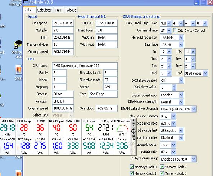Viewport: 213px width, 176px height.
Task: Open the Max. async. latency 9 ns dropdown
Action: (173, 116)
